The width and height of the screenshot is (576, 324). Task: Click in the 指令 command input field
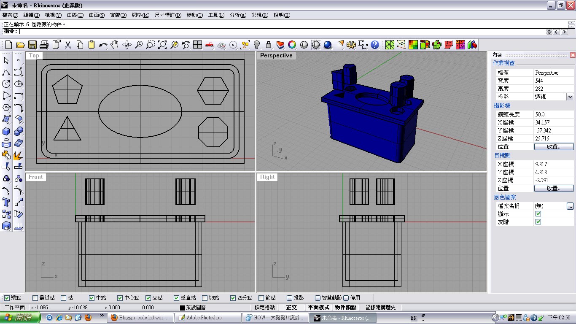pos(282,32)
